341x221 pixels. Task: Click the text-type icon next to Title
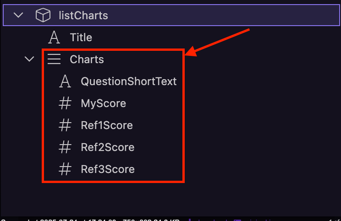pos(54,38)
